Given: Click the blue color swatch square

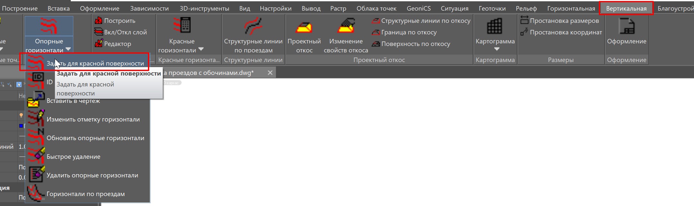Looking at the screenshot, I should tap(21, 126).
